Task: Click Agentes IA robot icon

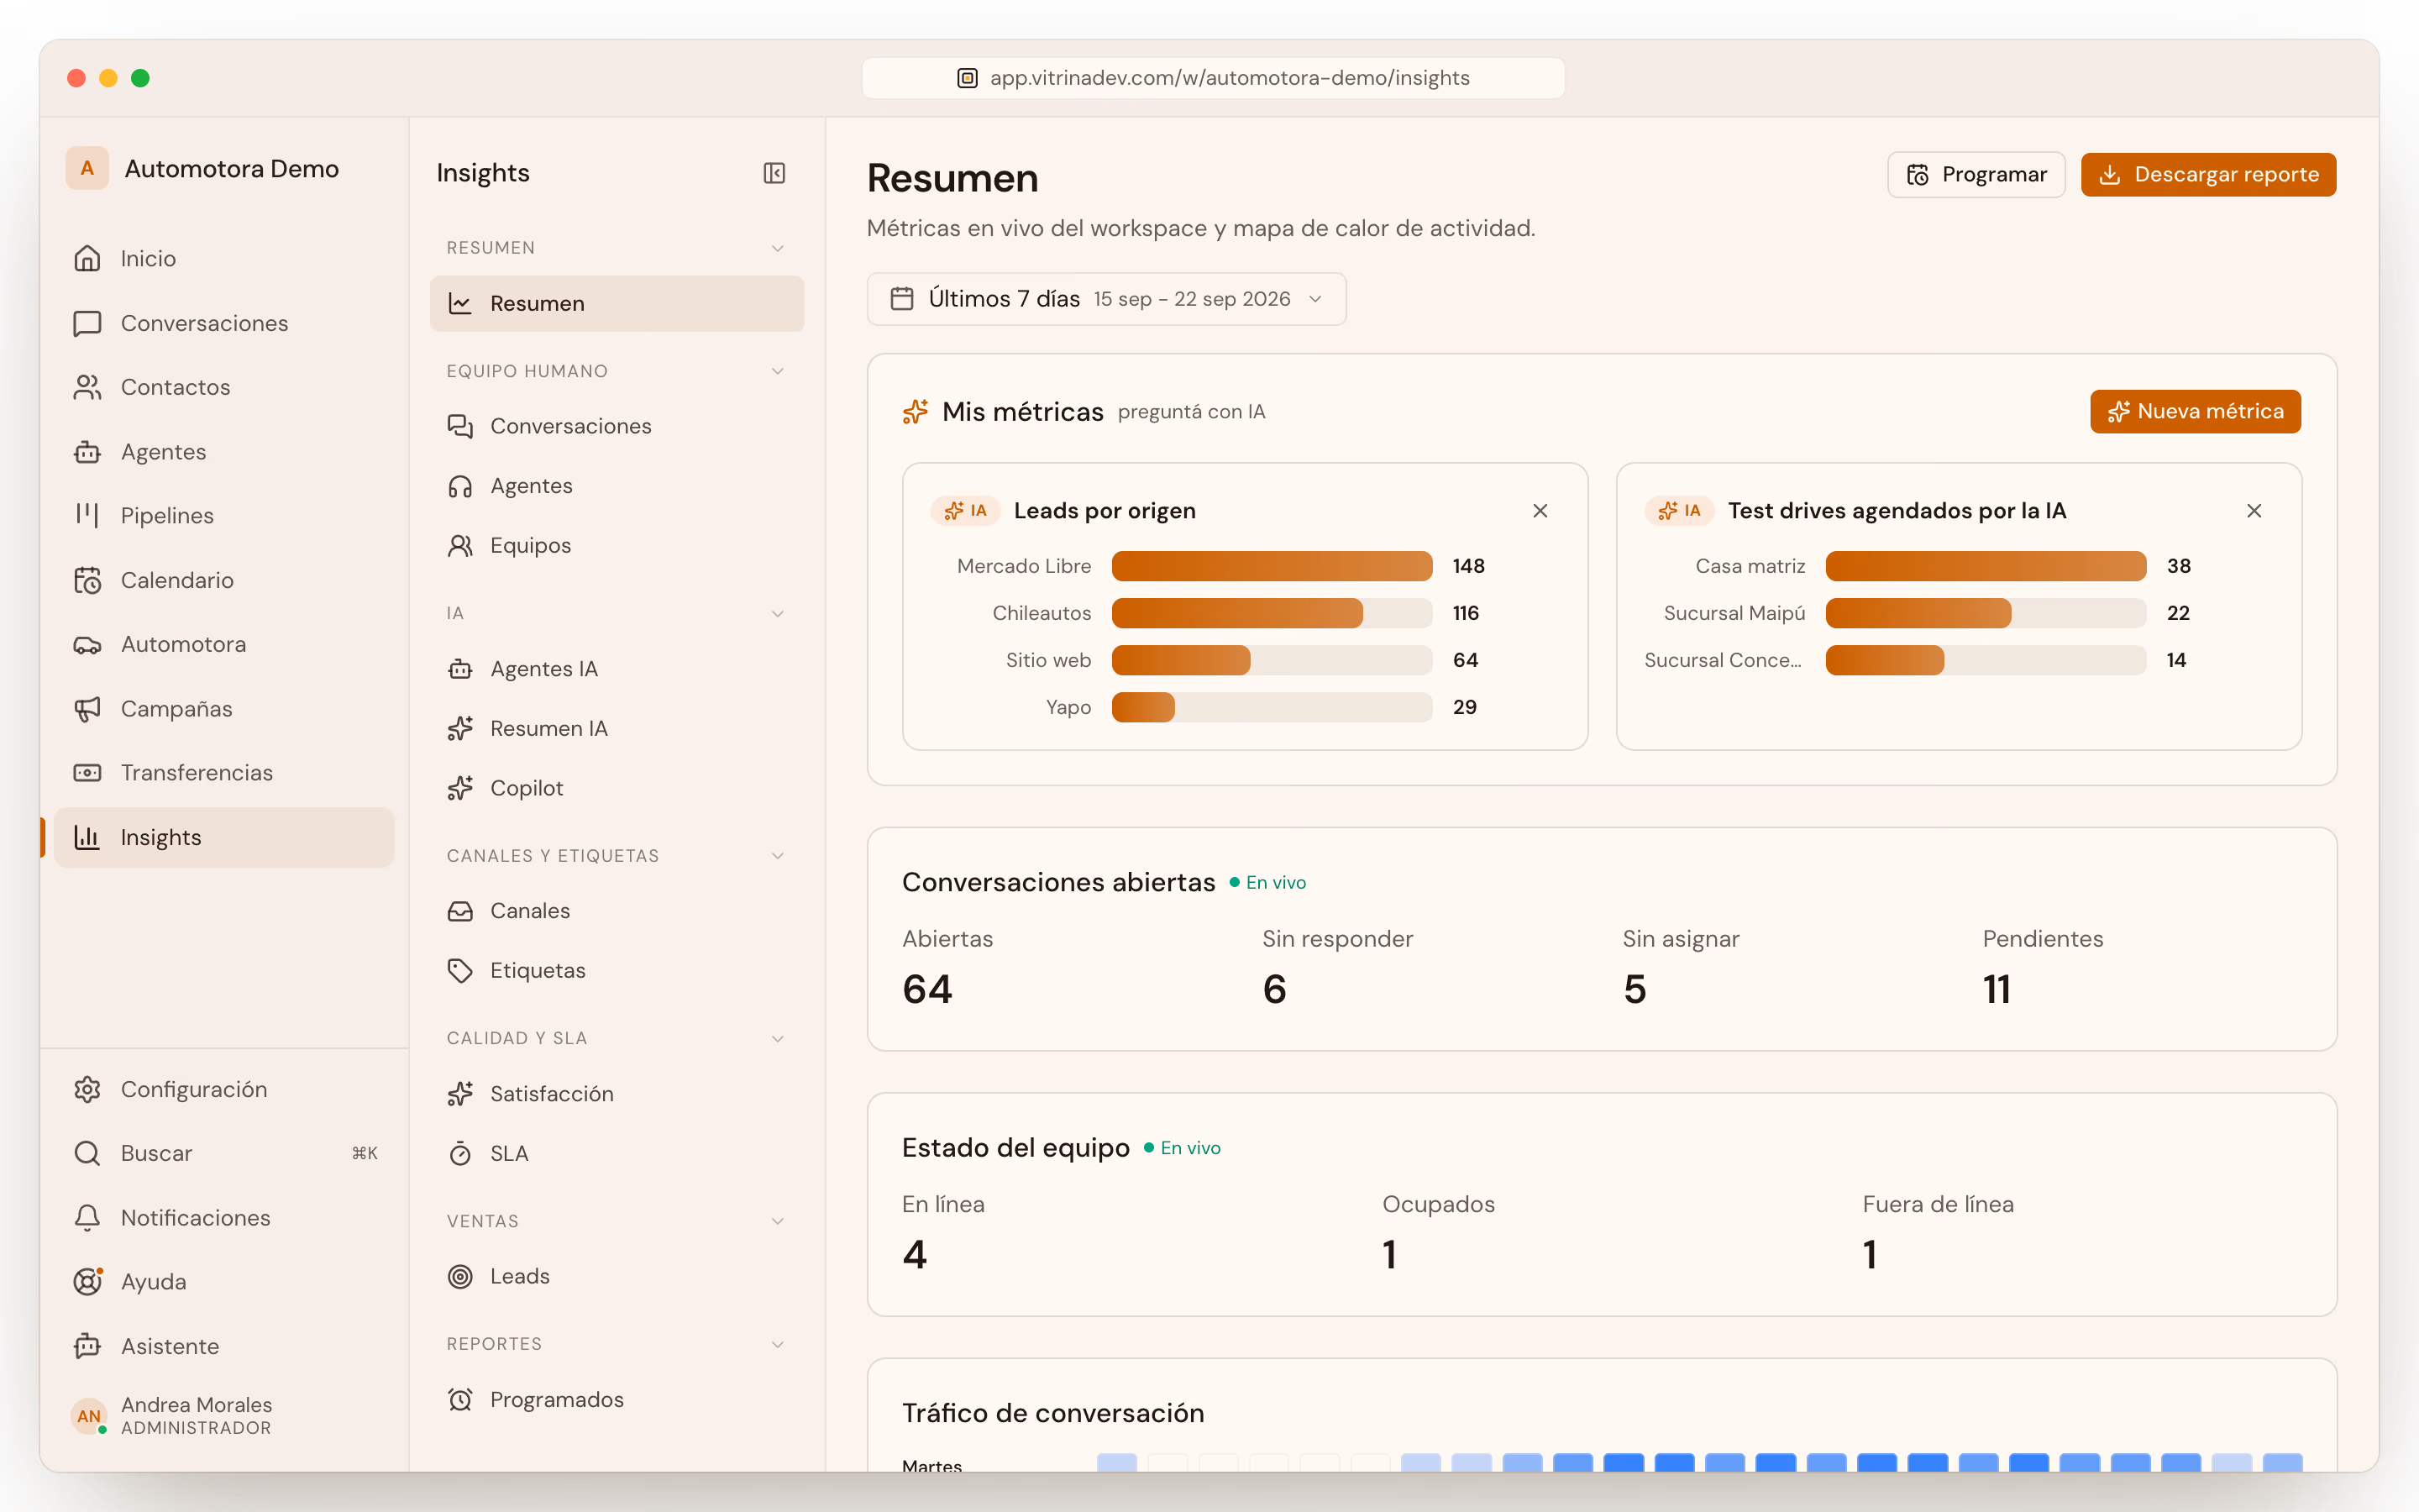Action: click(x=459, y=669)
